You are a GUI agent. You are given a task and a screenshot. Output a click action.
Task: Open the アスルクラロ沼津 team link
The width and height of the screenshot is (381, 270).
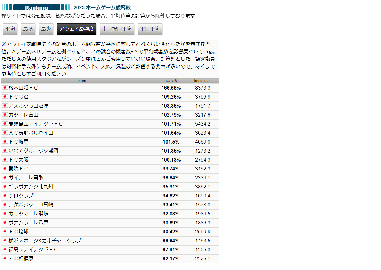point(28,106)
